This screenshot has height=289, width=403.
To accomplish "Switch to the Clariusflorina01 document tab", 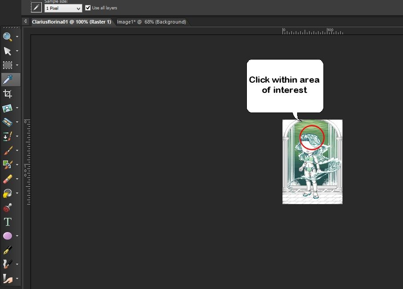I will pos(72,22).
